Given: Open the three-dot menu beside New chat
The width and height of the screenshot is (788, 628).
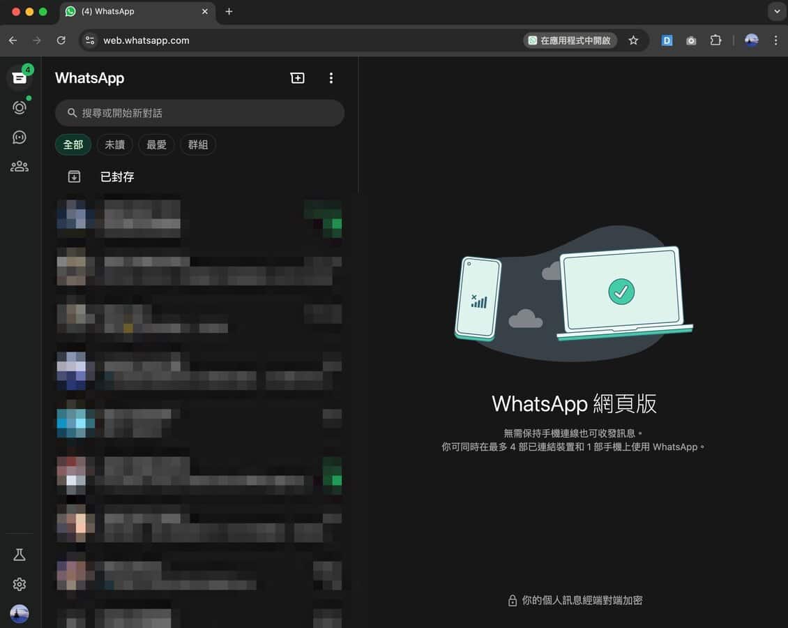Looking at the screenshot, I should click(331, 78).
